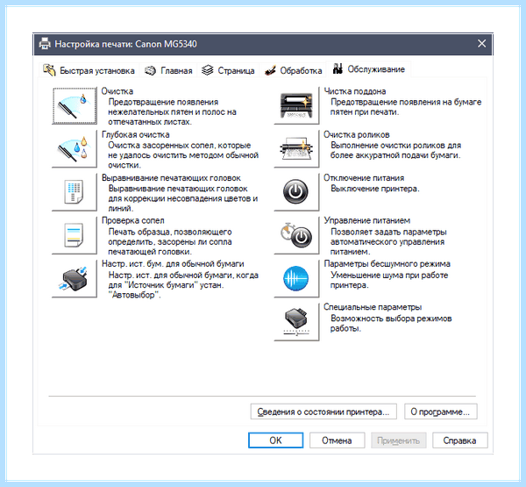Switch to Быстрая установка tab

pos(89,70)
